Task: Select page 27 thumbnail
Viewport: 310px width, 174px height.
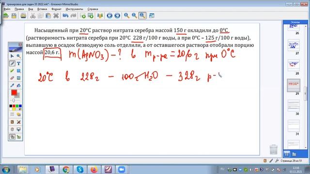Action: (294, 45)
